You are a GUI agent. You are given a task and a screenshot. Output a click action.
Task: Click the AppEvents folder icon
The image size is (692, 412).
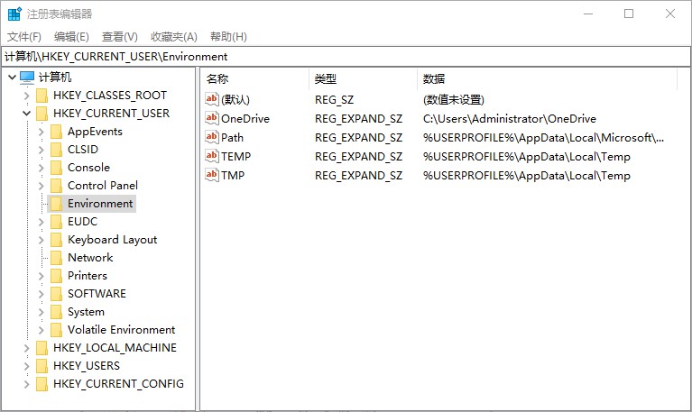coord(57,132)
